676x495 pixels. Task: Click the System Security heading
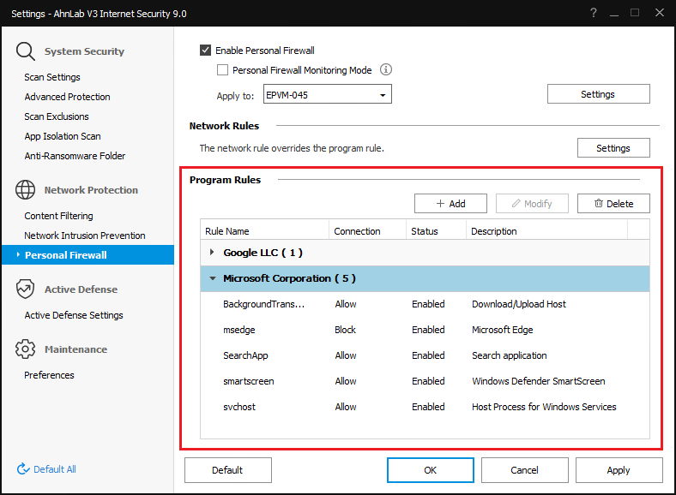pyautogui.click(x=84, y=51)
